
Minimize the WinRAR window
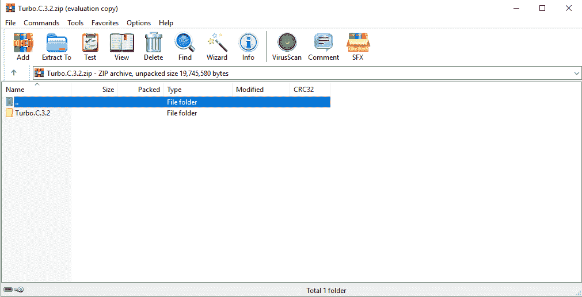coord(516,8)
